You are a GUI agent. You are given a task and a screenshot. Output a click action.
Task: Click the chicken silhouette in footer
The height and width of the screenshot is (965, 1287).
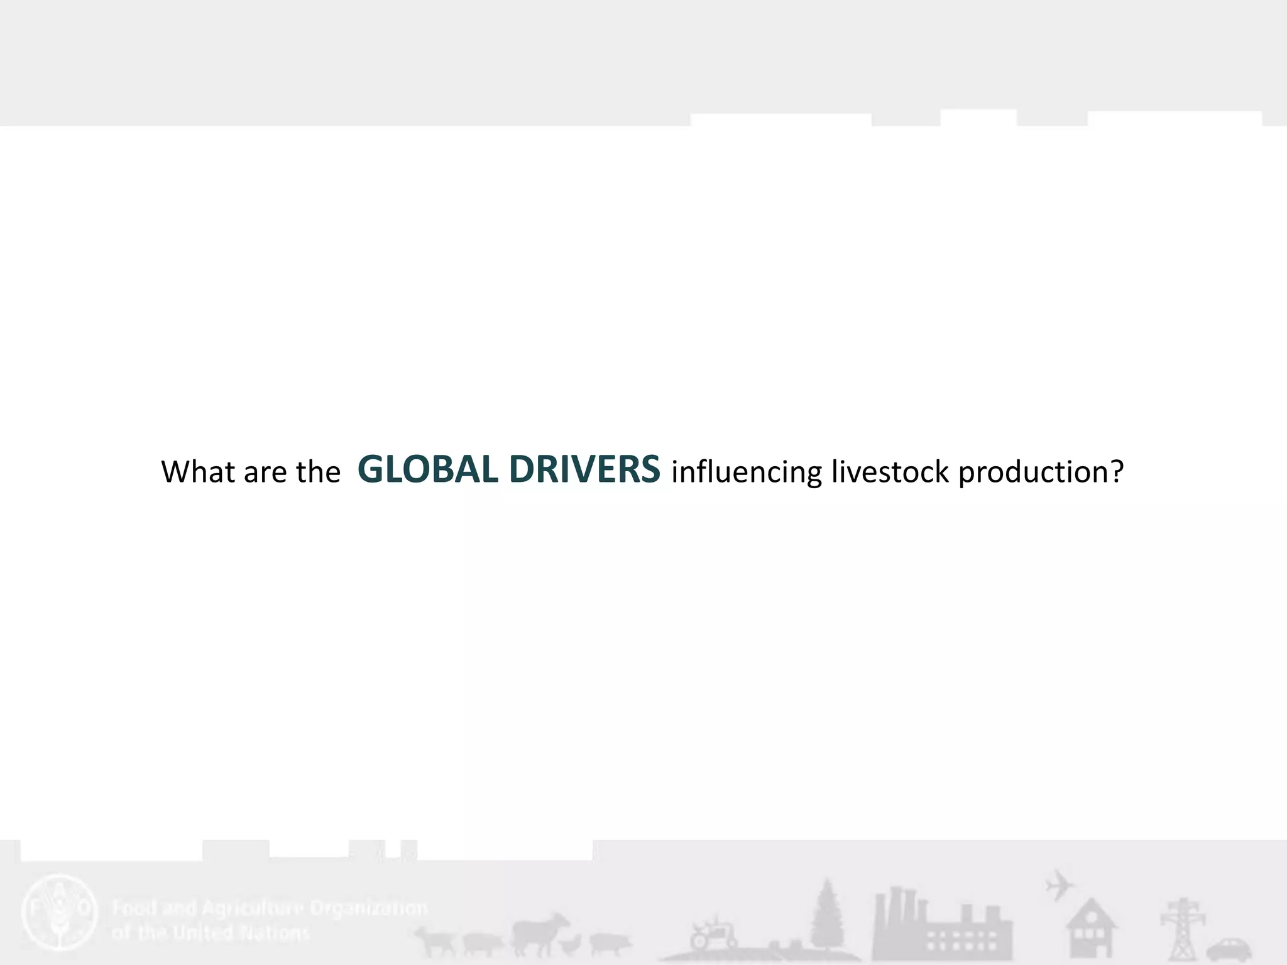[x=571, y=944]
